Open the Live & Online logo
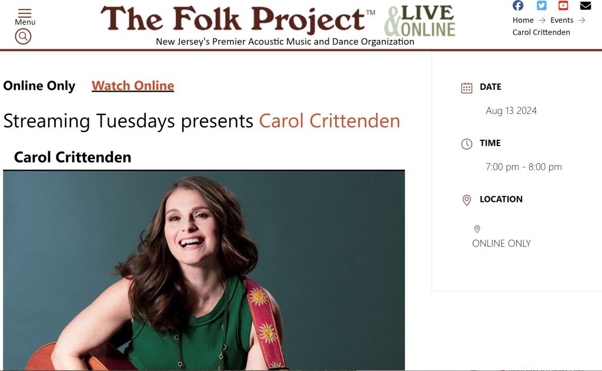 pyautogui.click(x=420, y=21)
